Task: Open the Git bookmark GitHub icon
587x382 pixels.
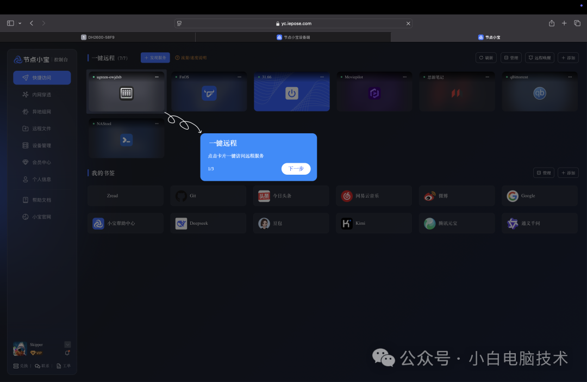Action: (181, 196)
